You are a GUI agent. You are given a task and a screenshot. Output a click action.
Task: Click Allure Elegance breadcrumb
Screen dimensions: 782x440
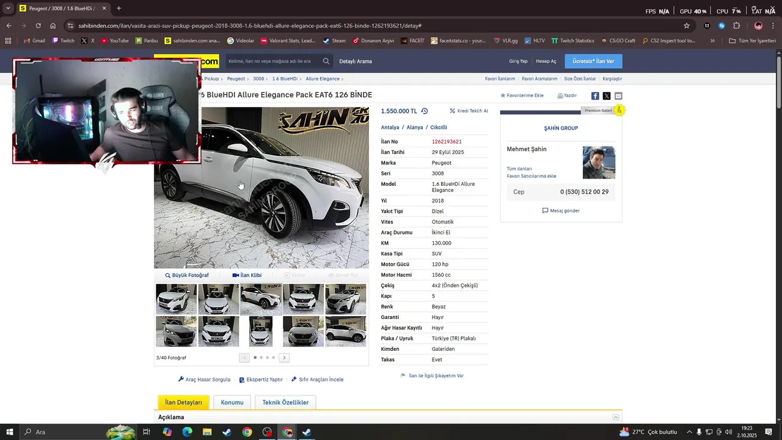coord(323,79)
